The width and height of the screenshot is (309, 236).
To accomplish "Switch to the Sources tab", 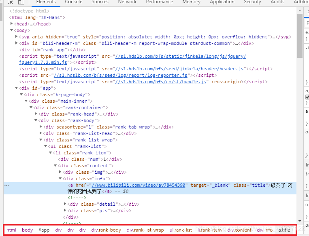I will click(100, 2).
